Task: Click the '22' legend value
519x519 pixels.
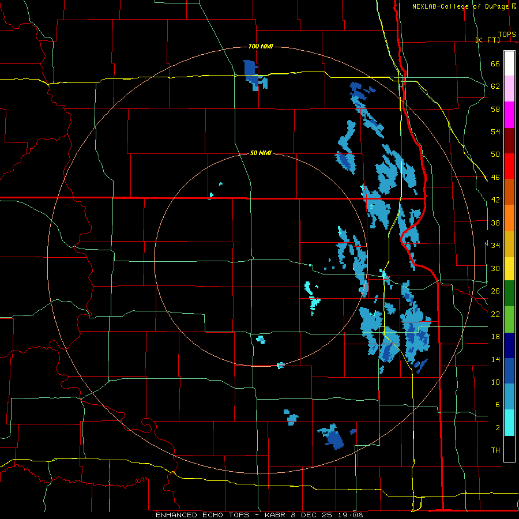Action: (495, 314)
